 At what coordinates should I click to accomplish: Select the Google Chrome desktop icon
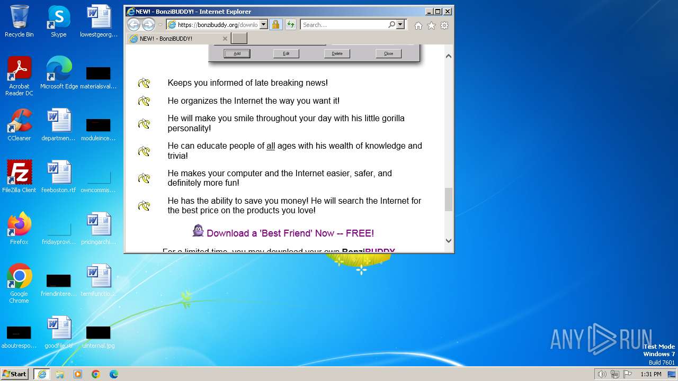click(x=19, y=284)
